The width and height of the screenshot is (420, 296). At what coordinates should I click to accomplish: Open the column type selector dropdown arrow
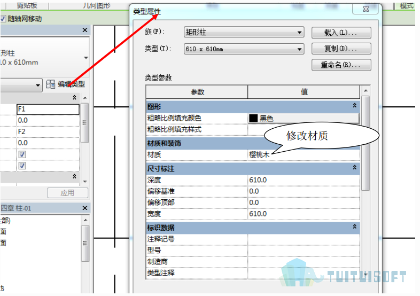coord(85,58)
